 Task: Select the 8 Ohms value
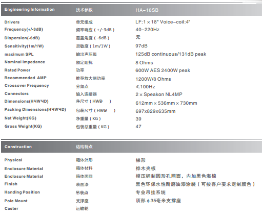tap(144, 63)
